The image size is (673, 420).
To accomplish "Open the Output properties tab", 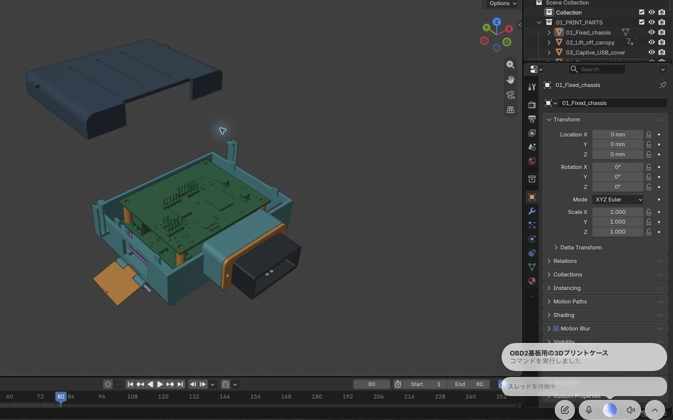I will pyautogui.click(x=532, y=119).
